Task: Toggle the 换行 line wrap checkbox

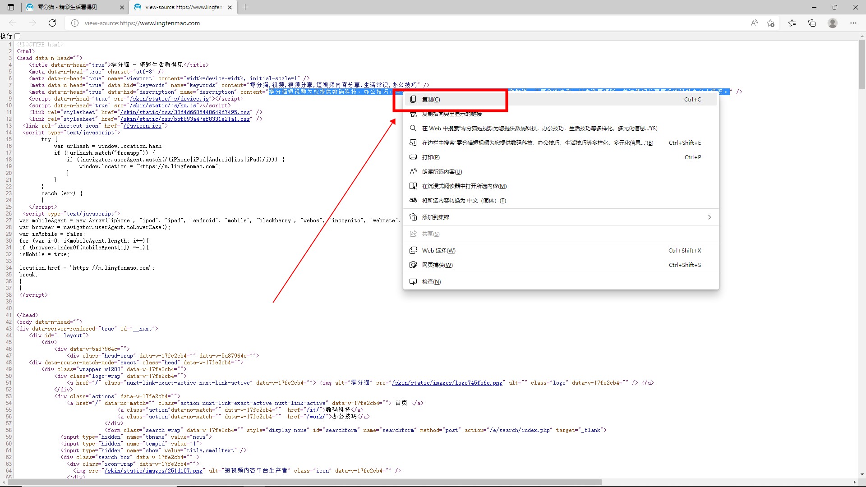Action: [x=18, y=36]
